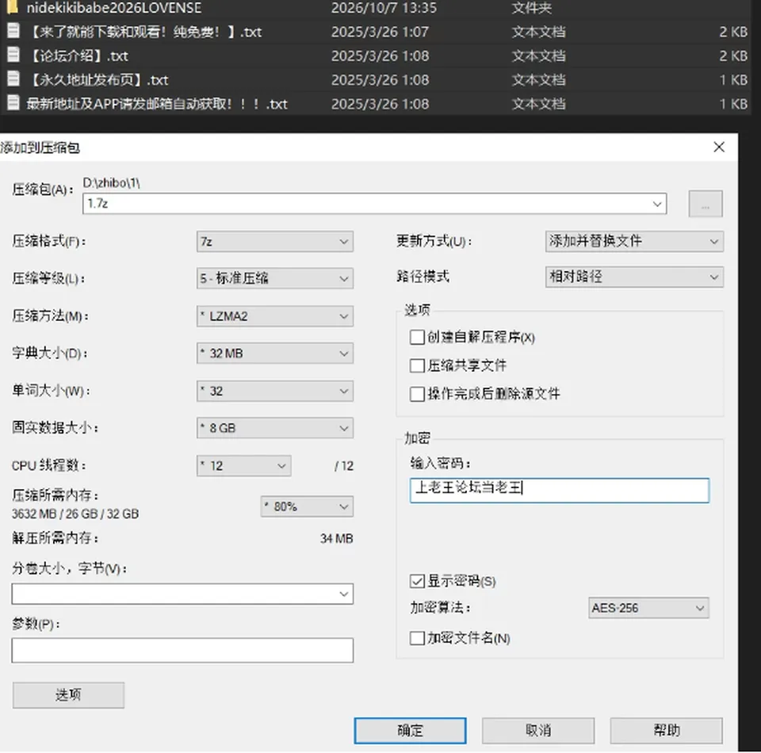Click the 【永久地址发布页】.txt file icon

[13, 79]
